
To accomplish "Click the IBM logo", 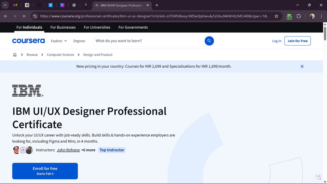I will 28,91.
